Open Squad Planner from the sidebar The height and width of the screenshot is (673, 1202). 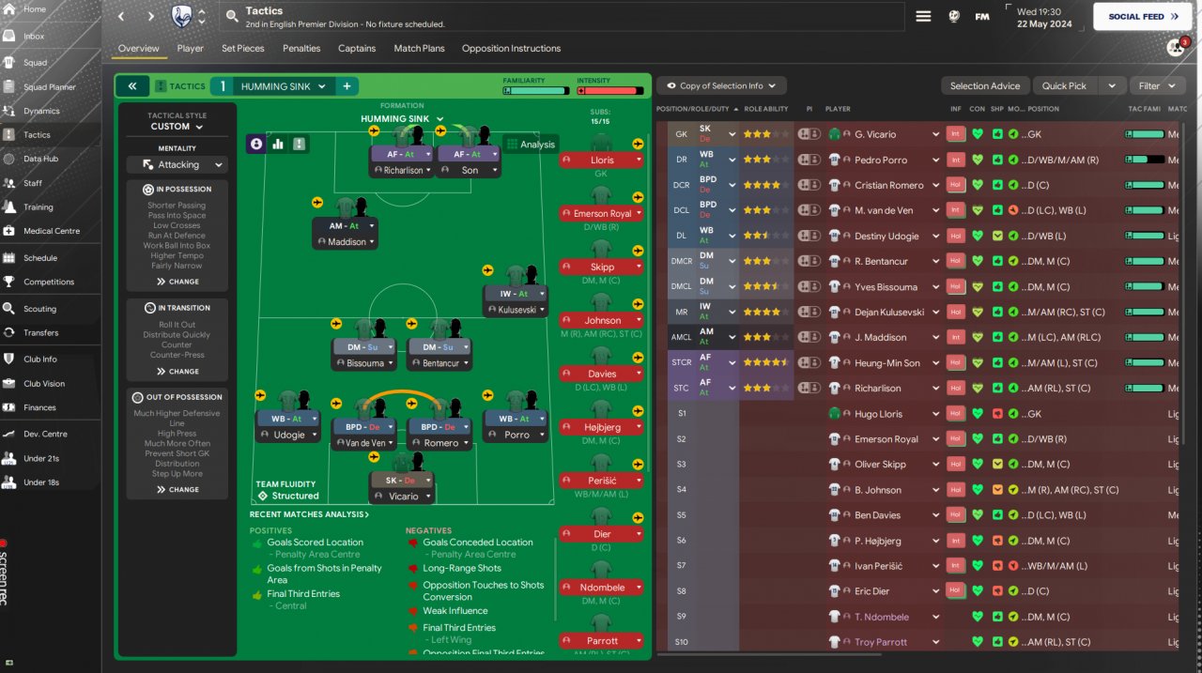(x=51, y=87)
